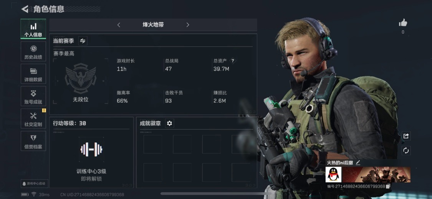
Task: Give a thumbs-up like to profile
Action: (403, 23)
